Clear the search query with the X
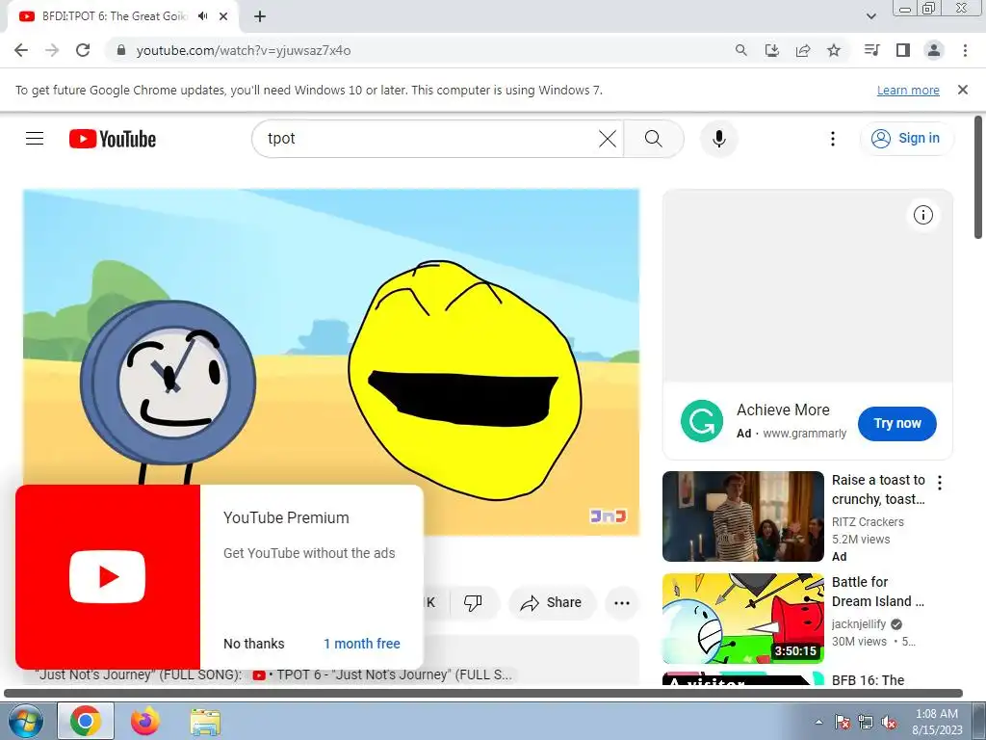Screen dimensions: 986x740 click(608, 139)
